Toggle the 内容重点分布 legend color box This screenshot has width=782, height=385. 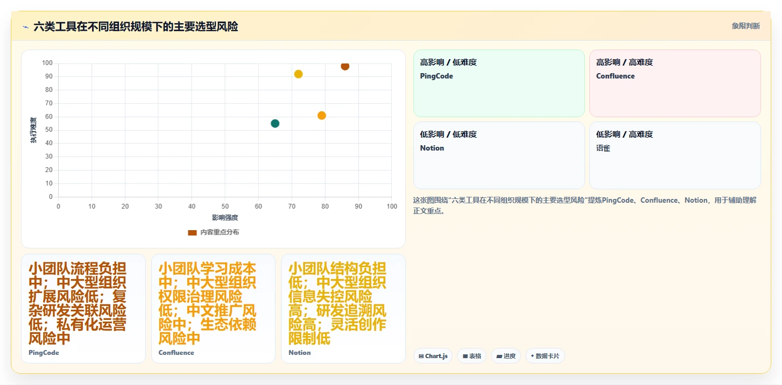192,232
